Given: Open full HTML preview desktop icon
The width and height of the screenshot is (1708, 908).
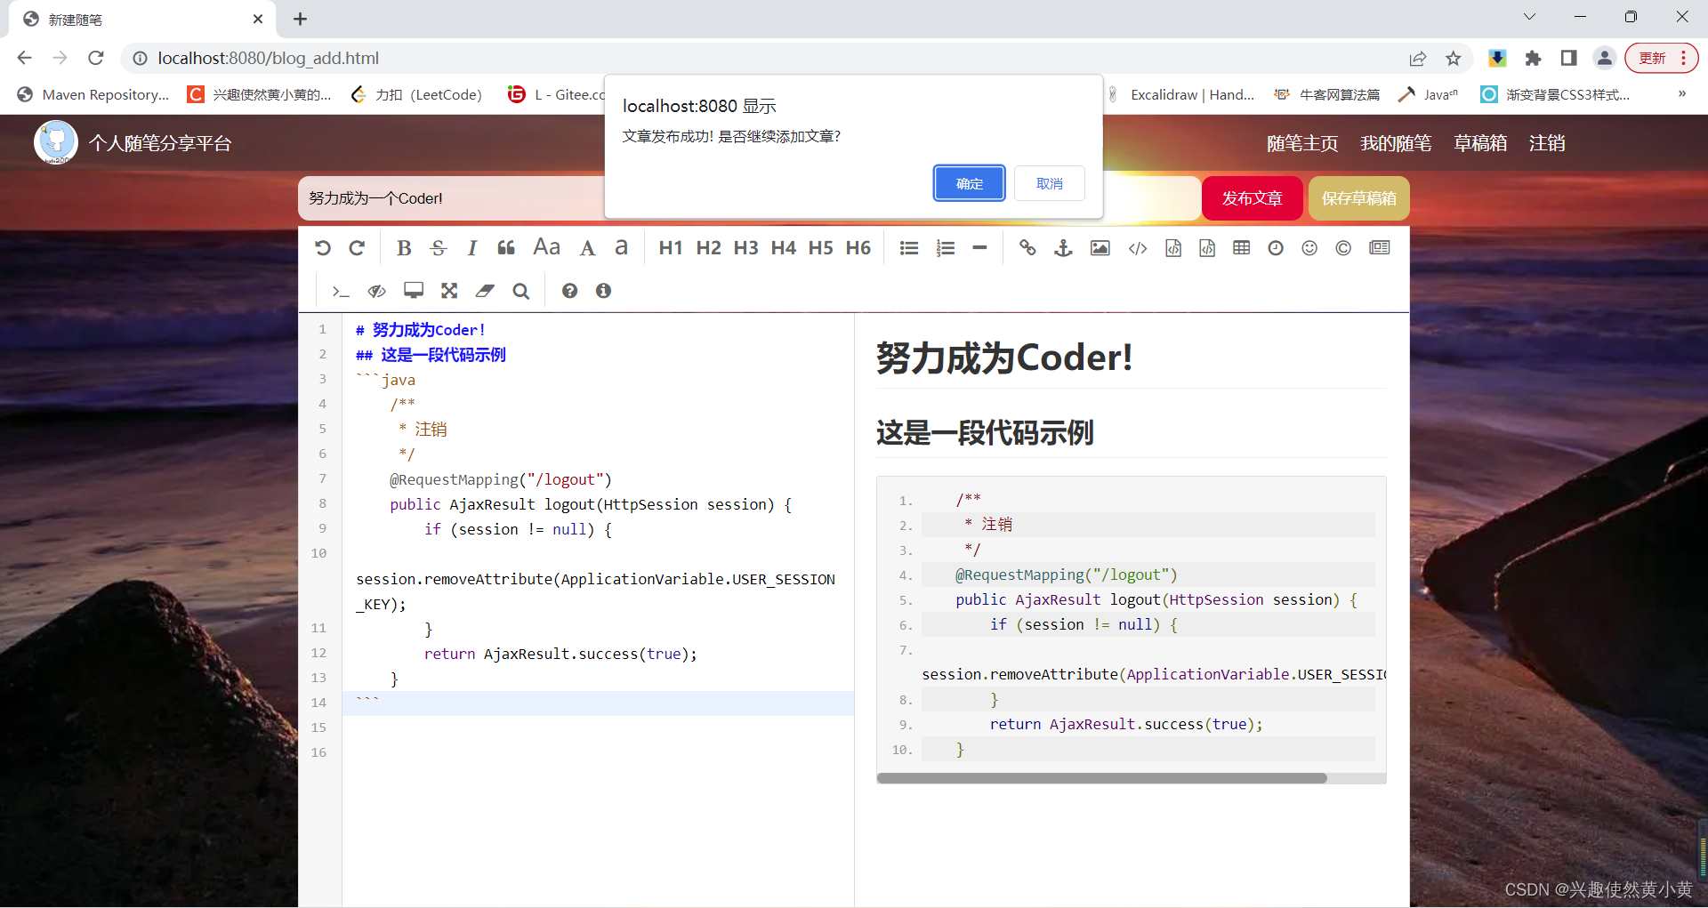Looking at the screenshot, I should click(414, 291).
